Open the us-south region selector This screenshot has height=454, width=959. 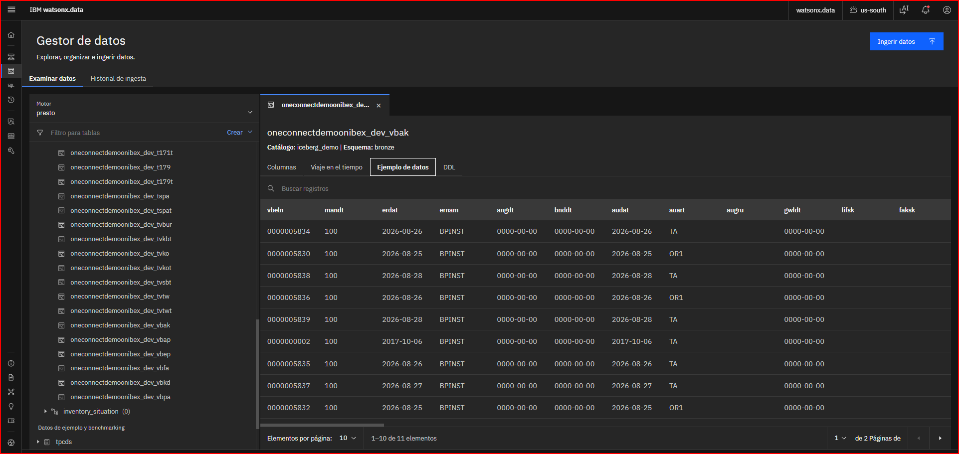(x=868, y=10)
